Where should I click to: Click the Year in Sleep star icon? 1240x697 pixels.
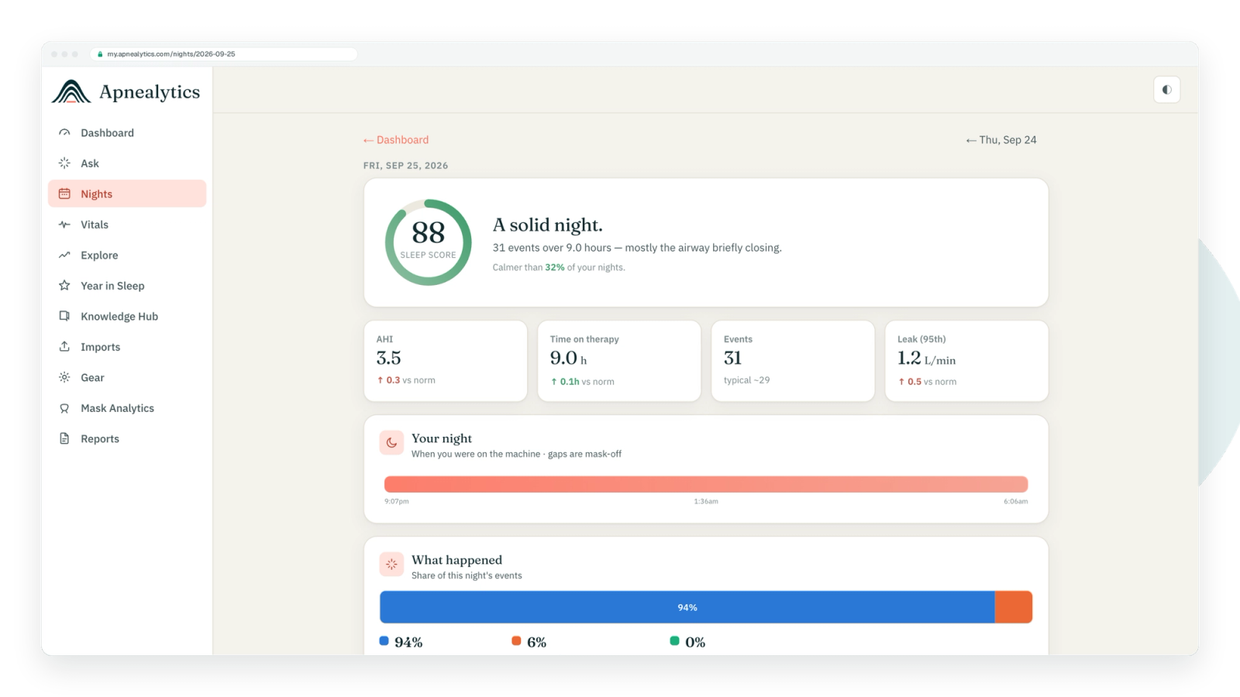tap(64, 286)
